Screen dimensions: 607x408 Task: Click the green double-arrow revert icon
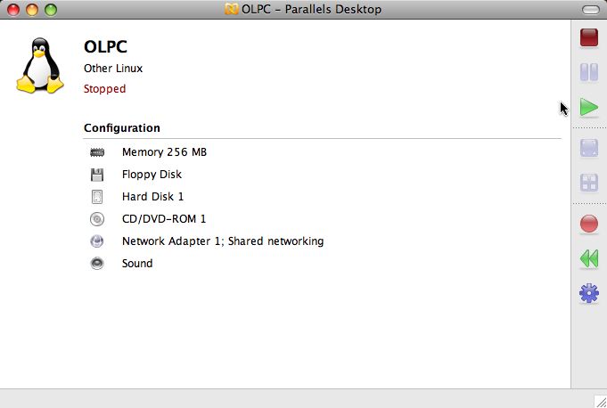point(588,258)
